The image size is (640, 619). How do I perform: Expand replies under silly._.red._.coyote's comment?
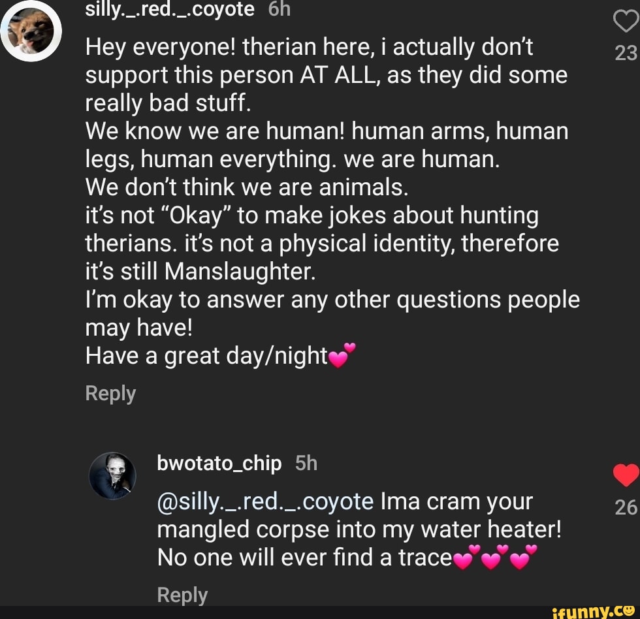pyautogui.click(x=110, y=393)
